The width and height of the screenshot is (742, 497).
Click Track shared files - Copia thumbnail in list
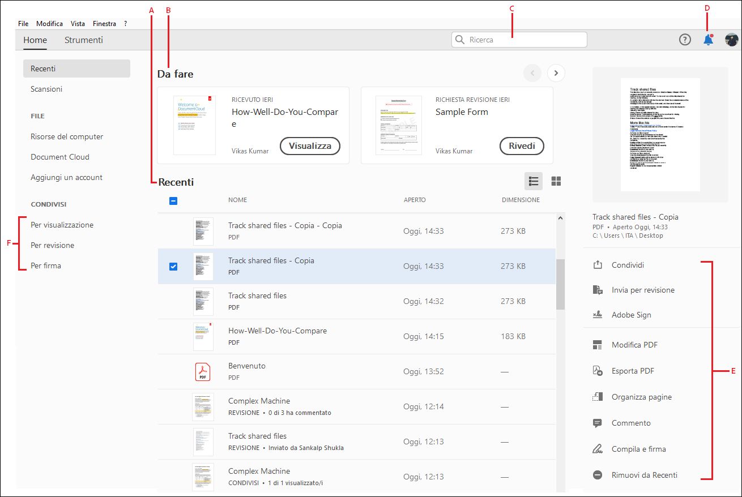(203, 266)
